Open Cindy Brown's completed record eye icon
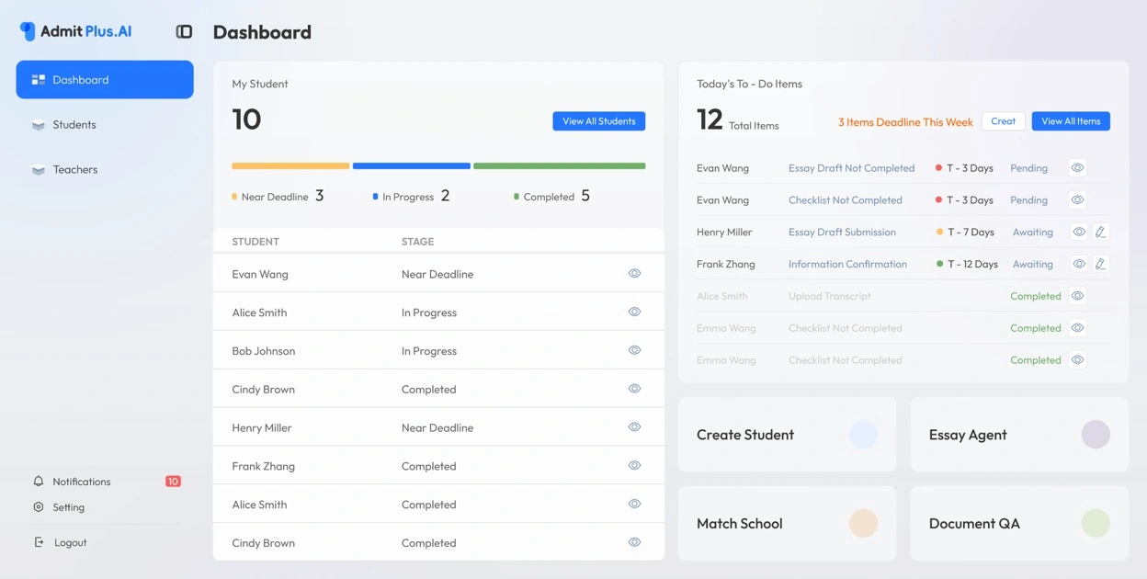 [x=634, y=388]
